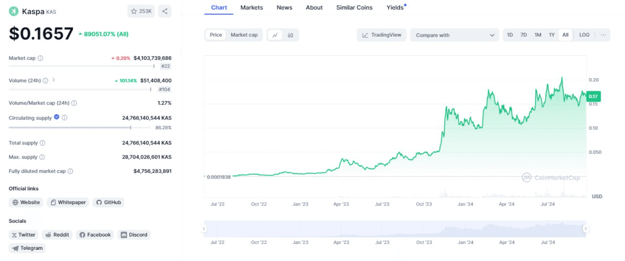Open the Yields tab
Image resolution: width=625 pixels, height=261 pixels.
click(x=395, y=7)
